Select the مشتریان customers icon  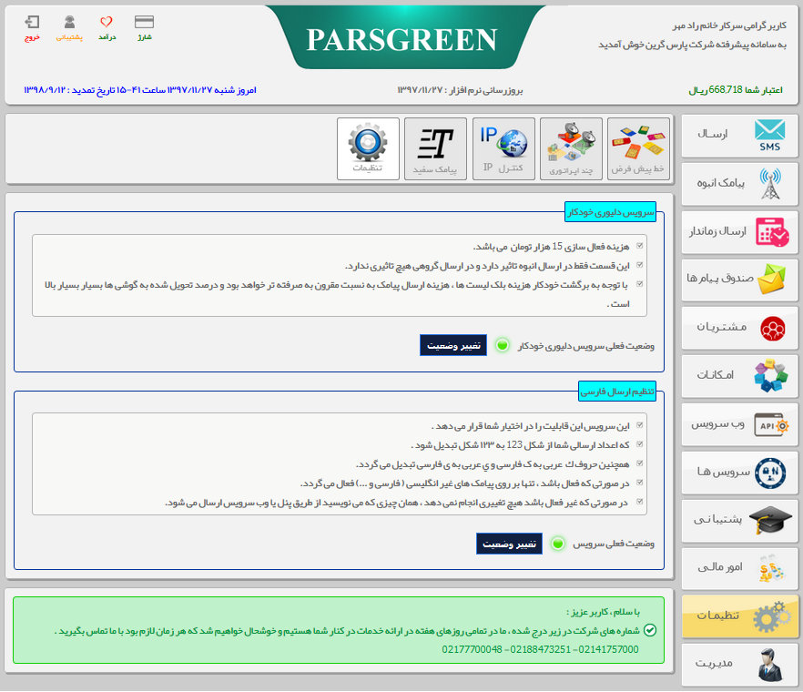739,328
